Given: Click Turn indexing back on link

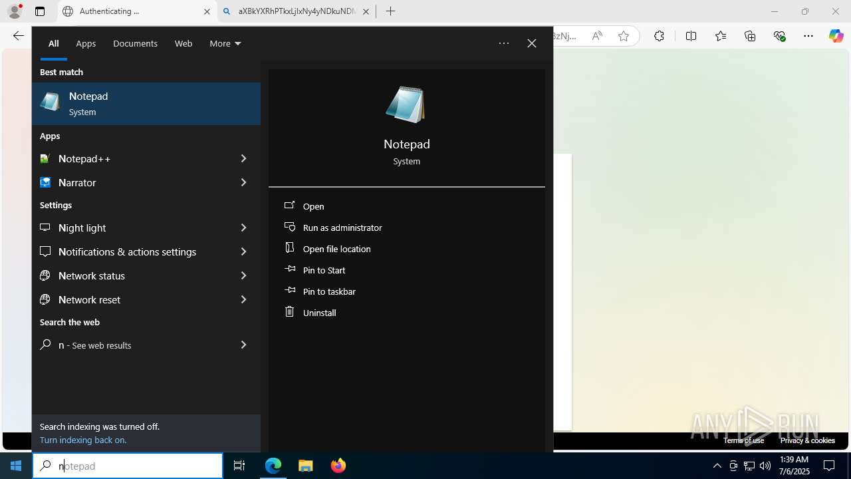Looking at the screenshot, I should tap(83, 440).
